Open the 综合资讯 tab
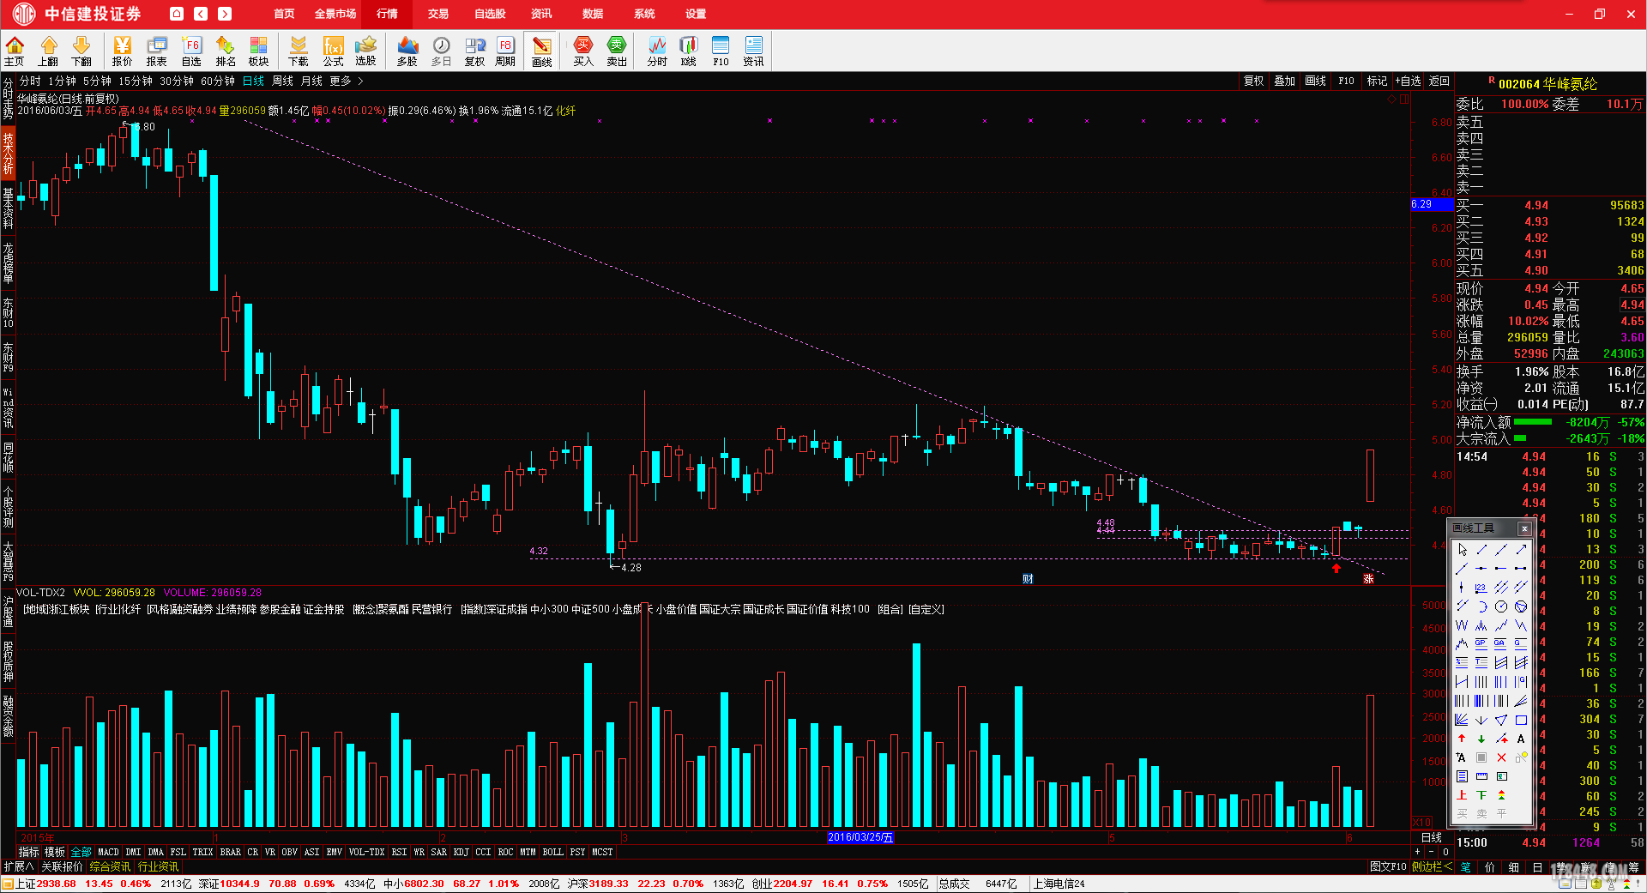Image resolution: width=1647 pixels, height=893 pixels. click(x=111, y=867)
